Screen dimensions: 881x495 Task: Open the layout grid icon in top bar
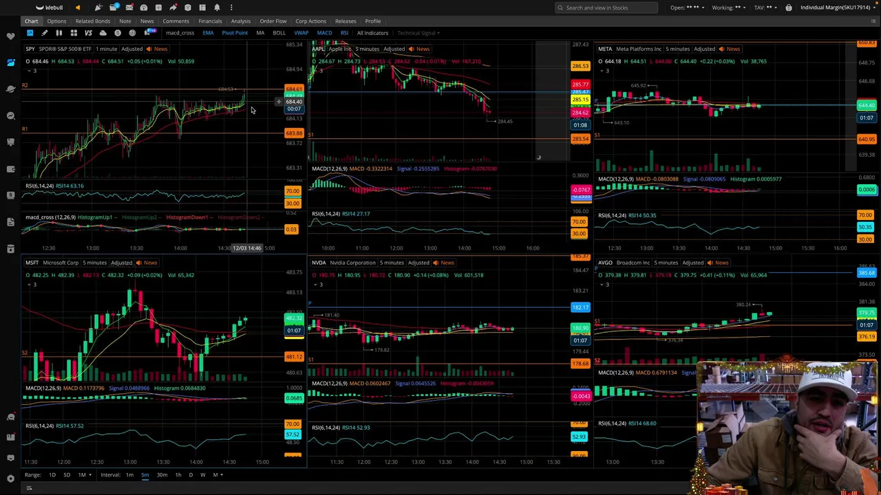(x=202, y=8)
